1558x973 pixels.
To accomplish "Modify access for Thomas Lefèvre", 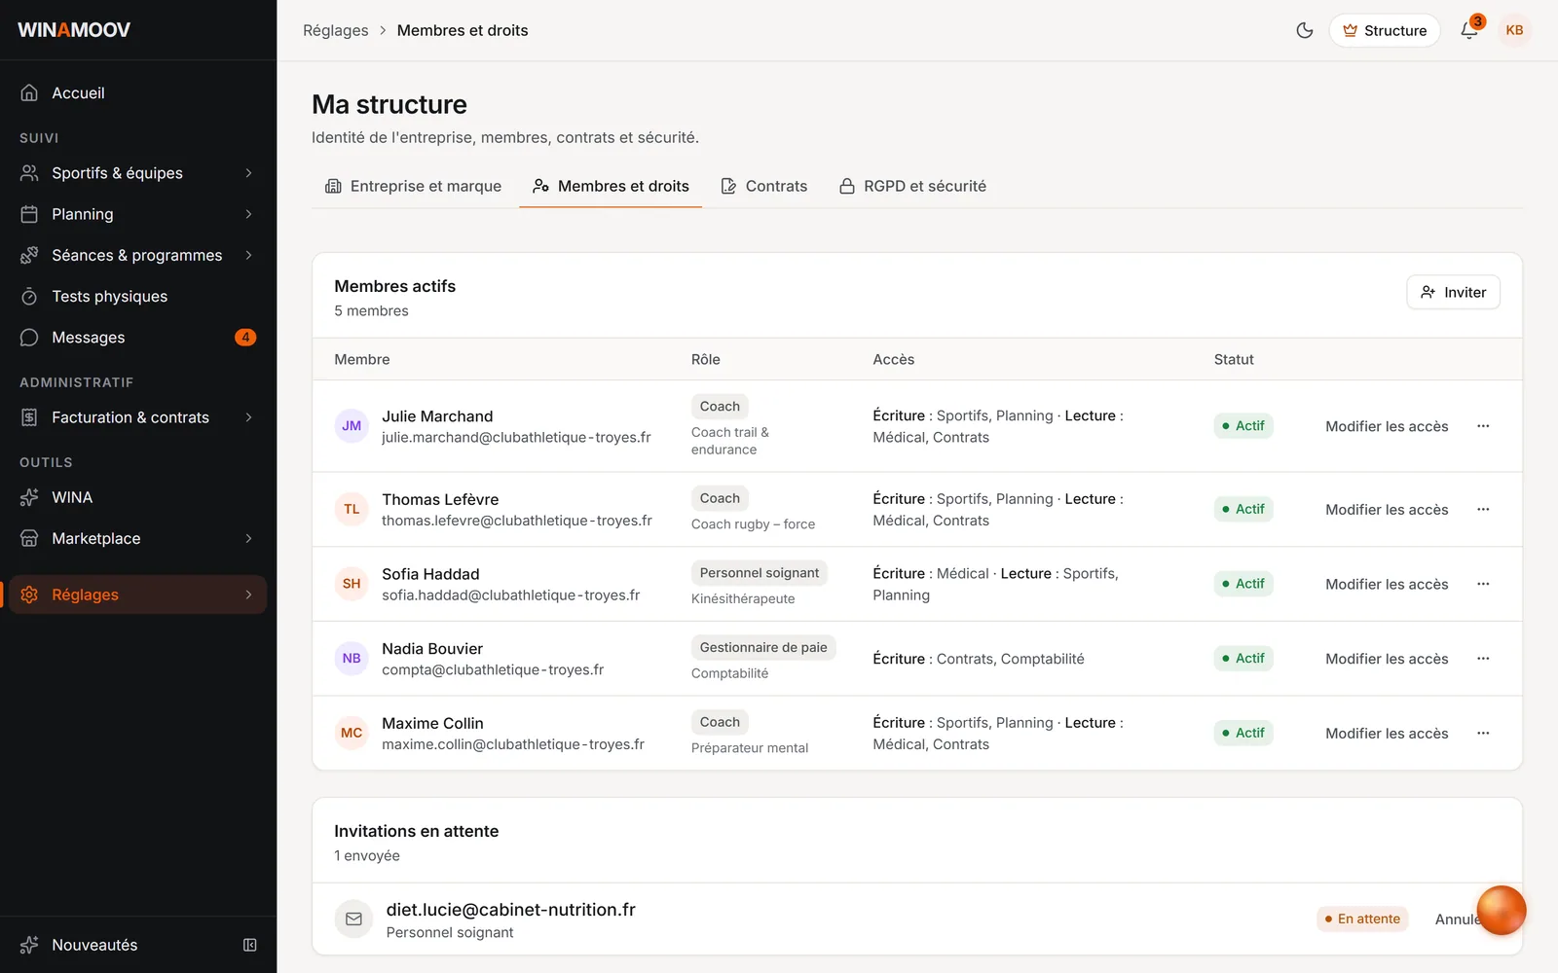I will (x=1387, y=509).
